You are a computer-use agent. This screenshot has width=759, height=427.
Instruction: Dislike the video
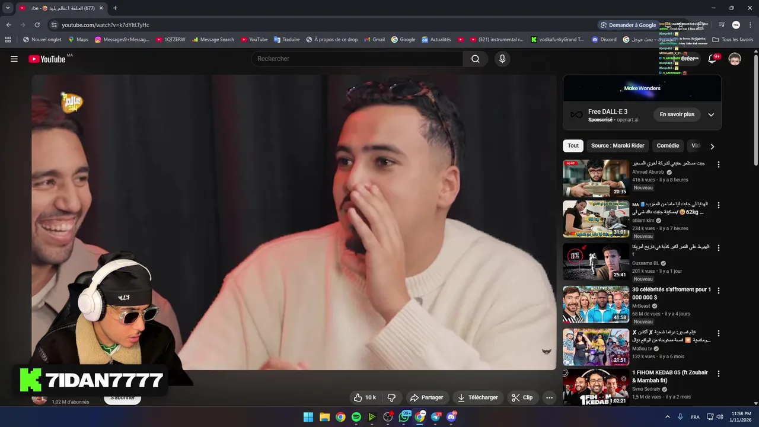[391, 397]
